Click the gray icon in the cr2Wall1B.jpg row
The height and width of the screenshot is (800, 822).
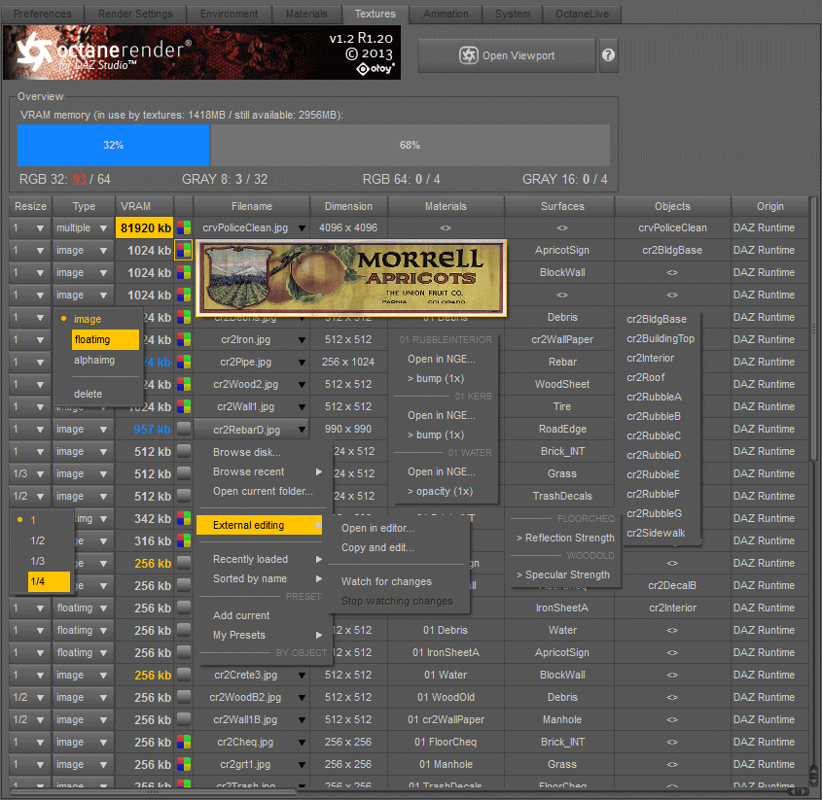184,720
